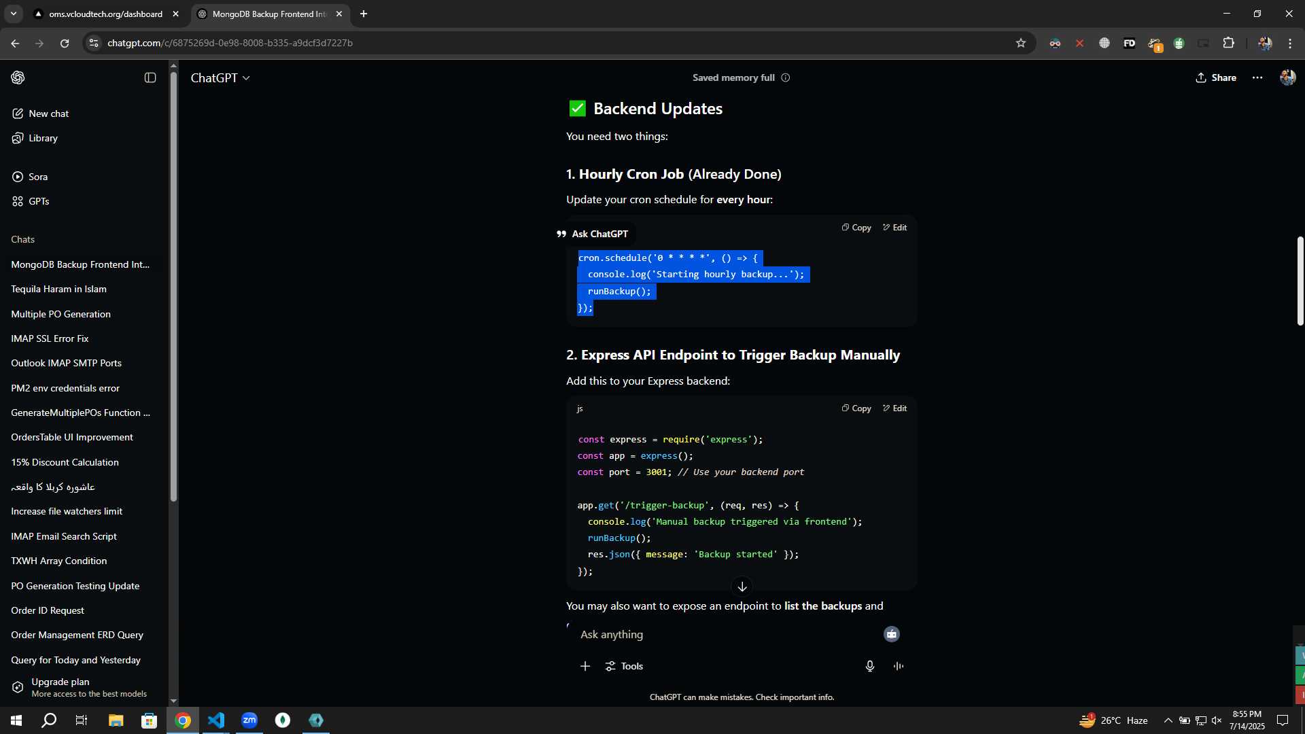
Task: Click the robot extension icon in the message box
Action: tap(892, 634)
